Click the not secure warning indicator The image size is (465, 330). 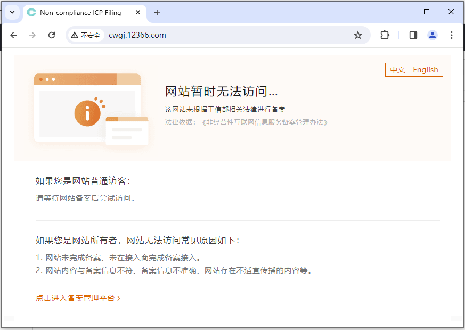(85, 35)
